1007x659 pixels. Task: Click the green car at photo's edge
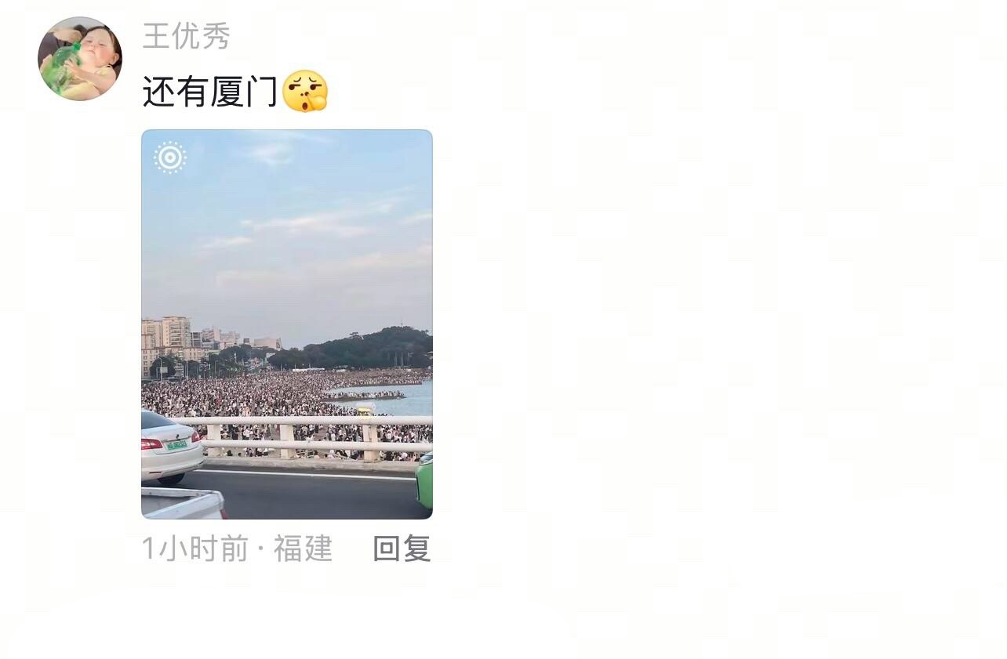[x=424, y=480]
